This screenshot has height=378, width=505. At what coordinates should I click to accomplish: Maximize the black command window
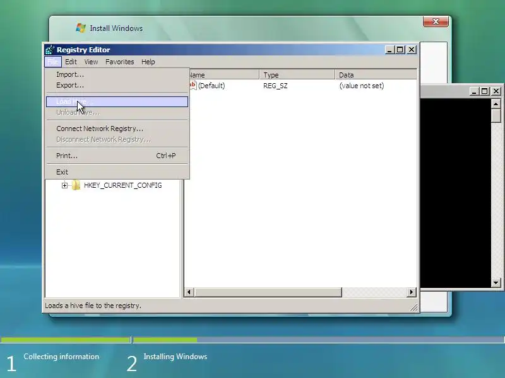484,91
